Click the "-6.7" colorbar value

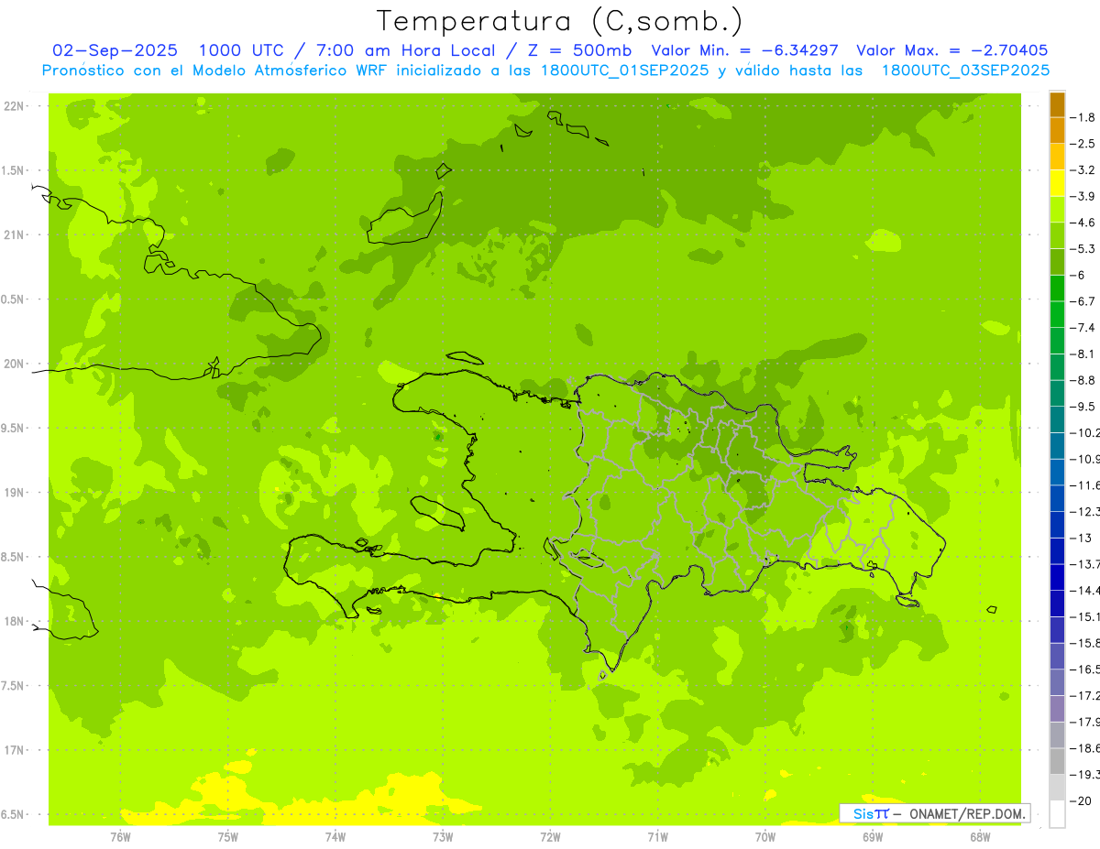(1083, 301)
